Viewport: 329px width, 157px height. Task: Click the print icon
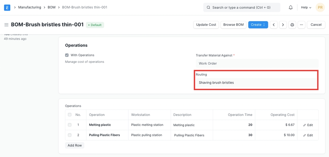(292, 25)
